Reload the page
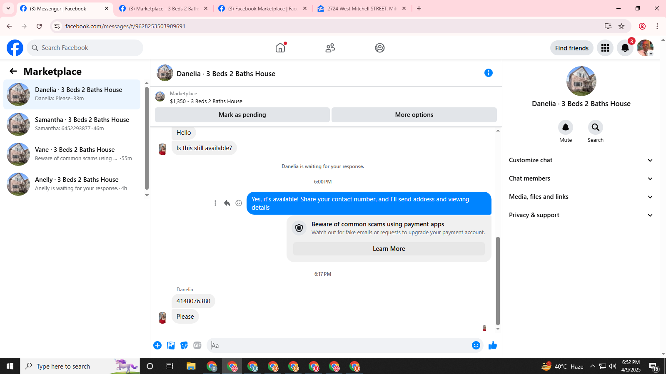This screenshot has height=374, width=666. [x=39, y=26]
